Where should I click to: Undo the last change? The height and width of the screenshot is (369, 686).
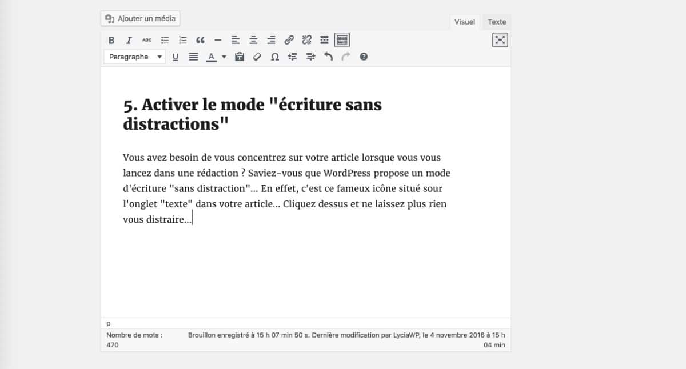[327, 57]
